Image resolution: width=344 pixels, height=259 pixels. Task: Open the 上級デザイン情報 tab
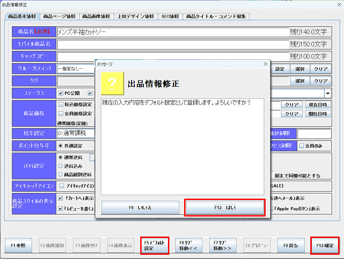coord(136,16)
